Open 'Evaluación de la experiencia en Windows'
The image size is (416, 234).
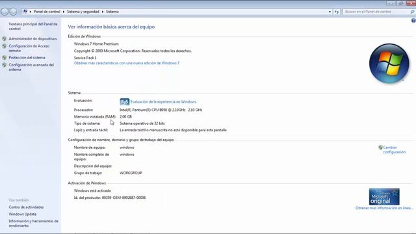click(x=163, y=102)
